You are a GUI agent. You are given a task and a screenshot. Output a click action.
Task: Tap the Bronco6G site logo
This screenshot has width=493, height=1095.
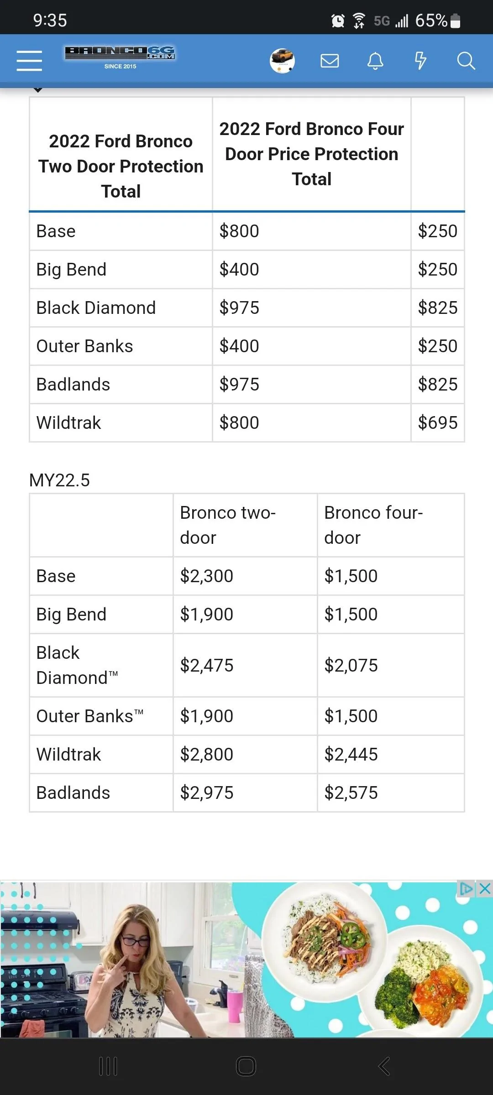pos(120,57)
